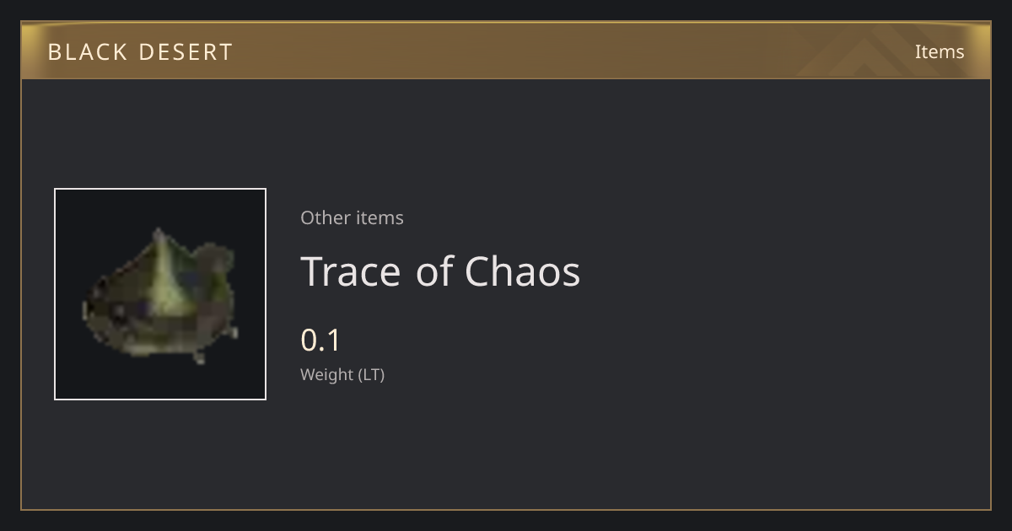The height and width of the screenshot is (531, 1012).
Task: Open the Items link in the header
Action: 939,51
